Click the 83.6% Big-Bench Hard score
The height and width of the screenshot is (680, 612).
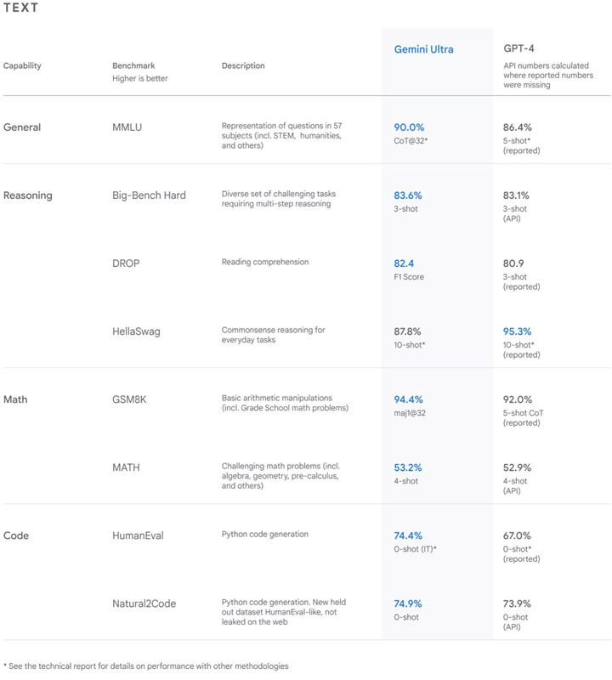(x=408, y=195)
